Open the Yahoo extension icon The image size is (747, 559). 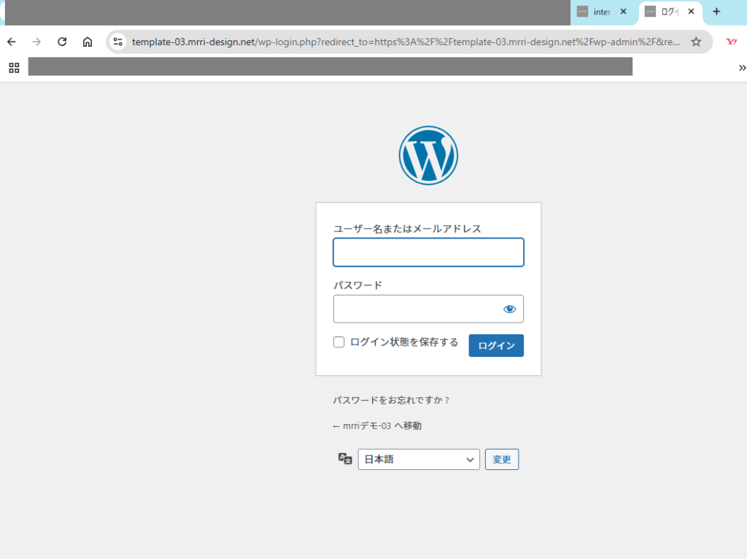pyautogui.click(x=731, y=42)
